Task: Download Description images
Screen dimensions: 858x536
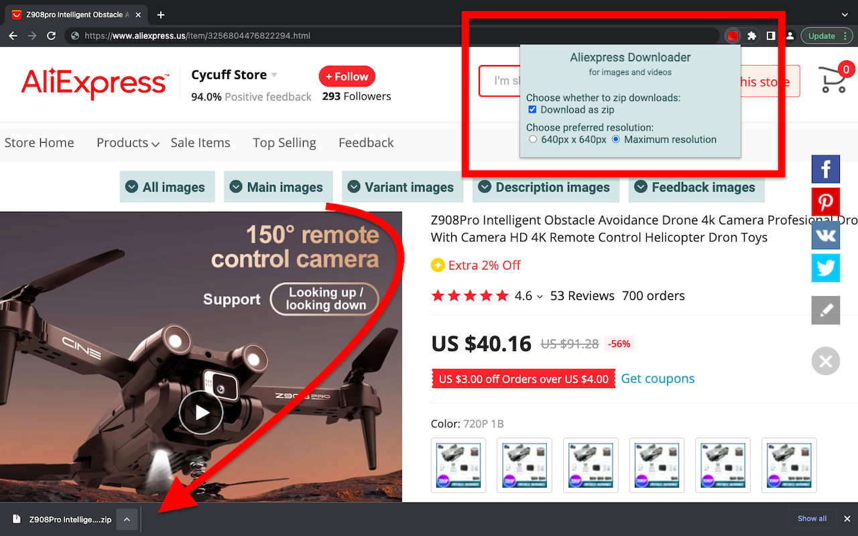Action: 546,187
